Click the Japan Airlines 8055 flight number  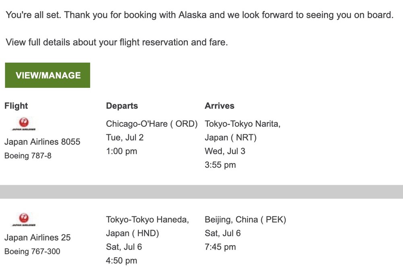42,142
